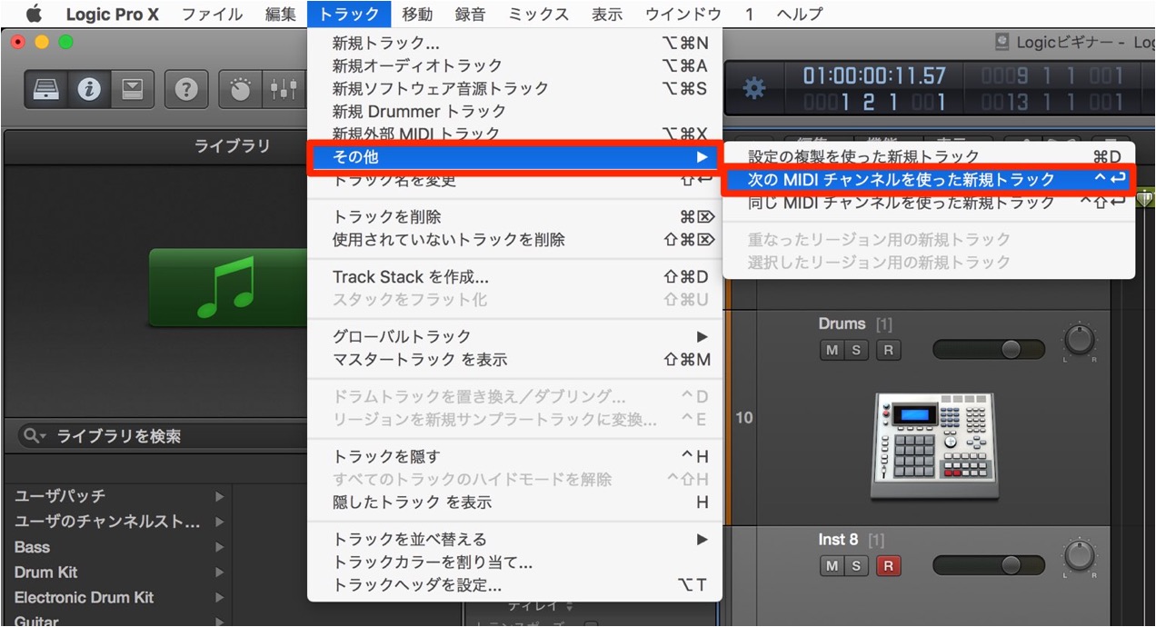The width and height of the screenshot is (1156, 627).
Task: Open the script menu labeled 1
Action: [x=749, y=14]
